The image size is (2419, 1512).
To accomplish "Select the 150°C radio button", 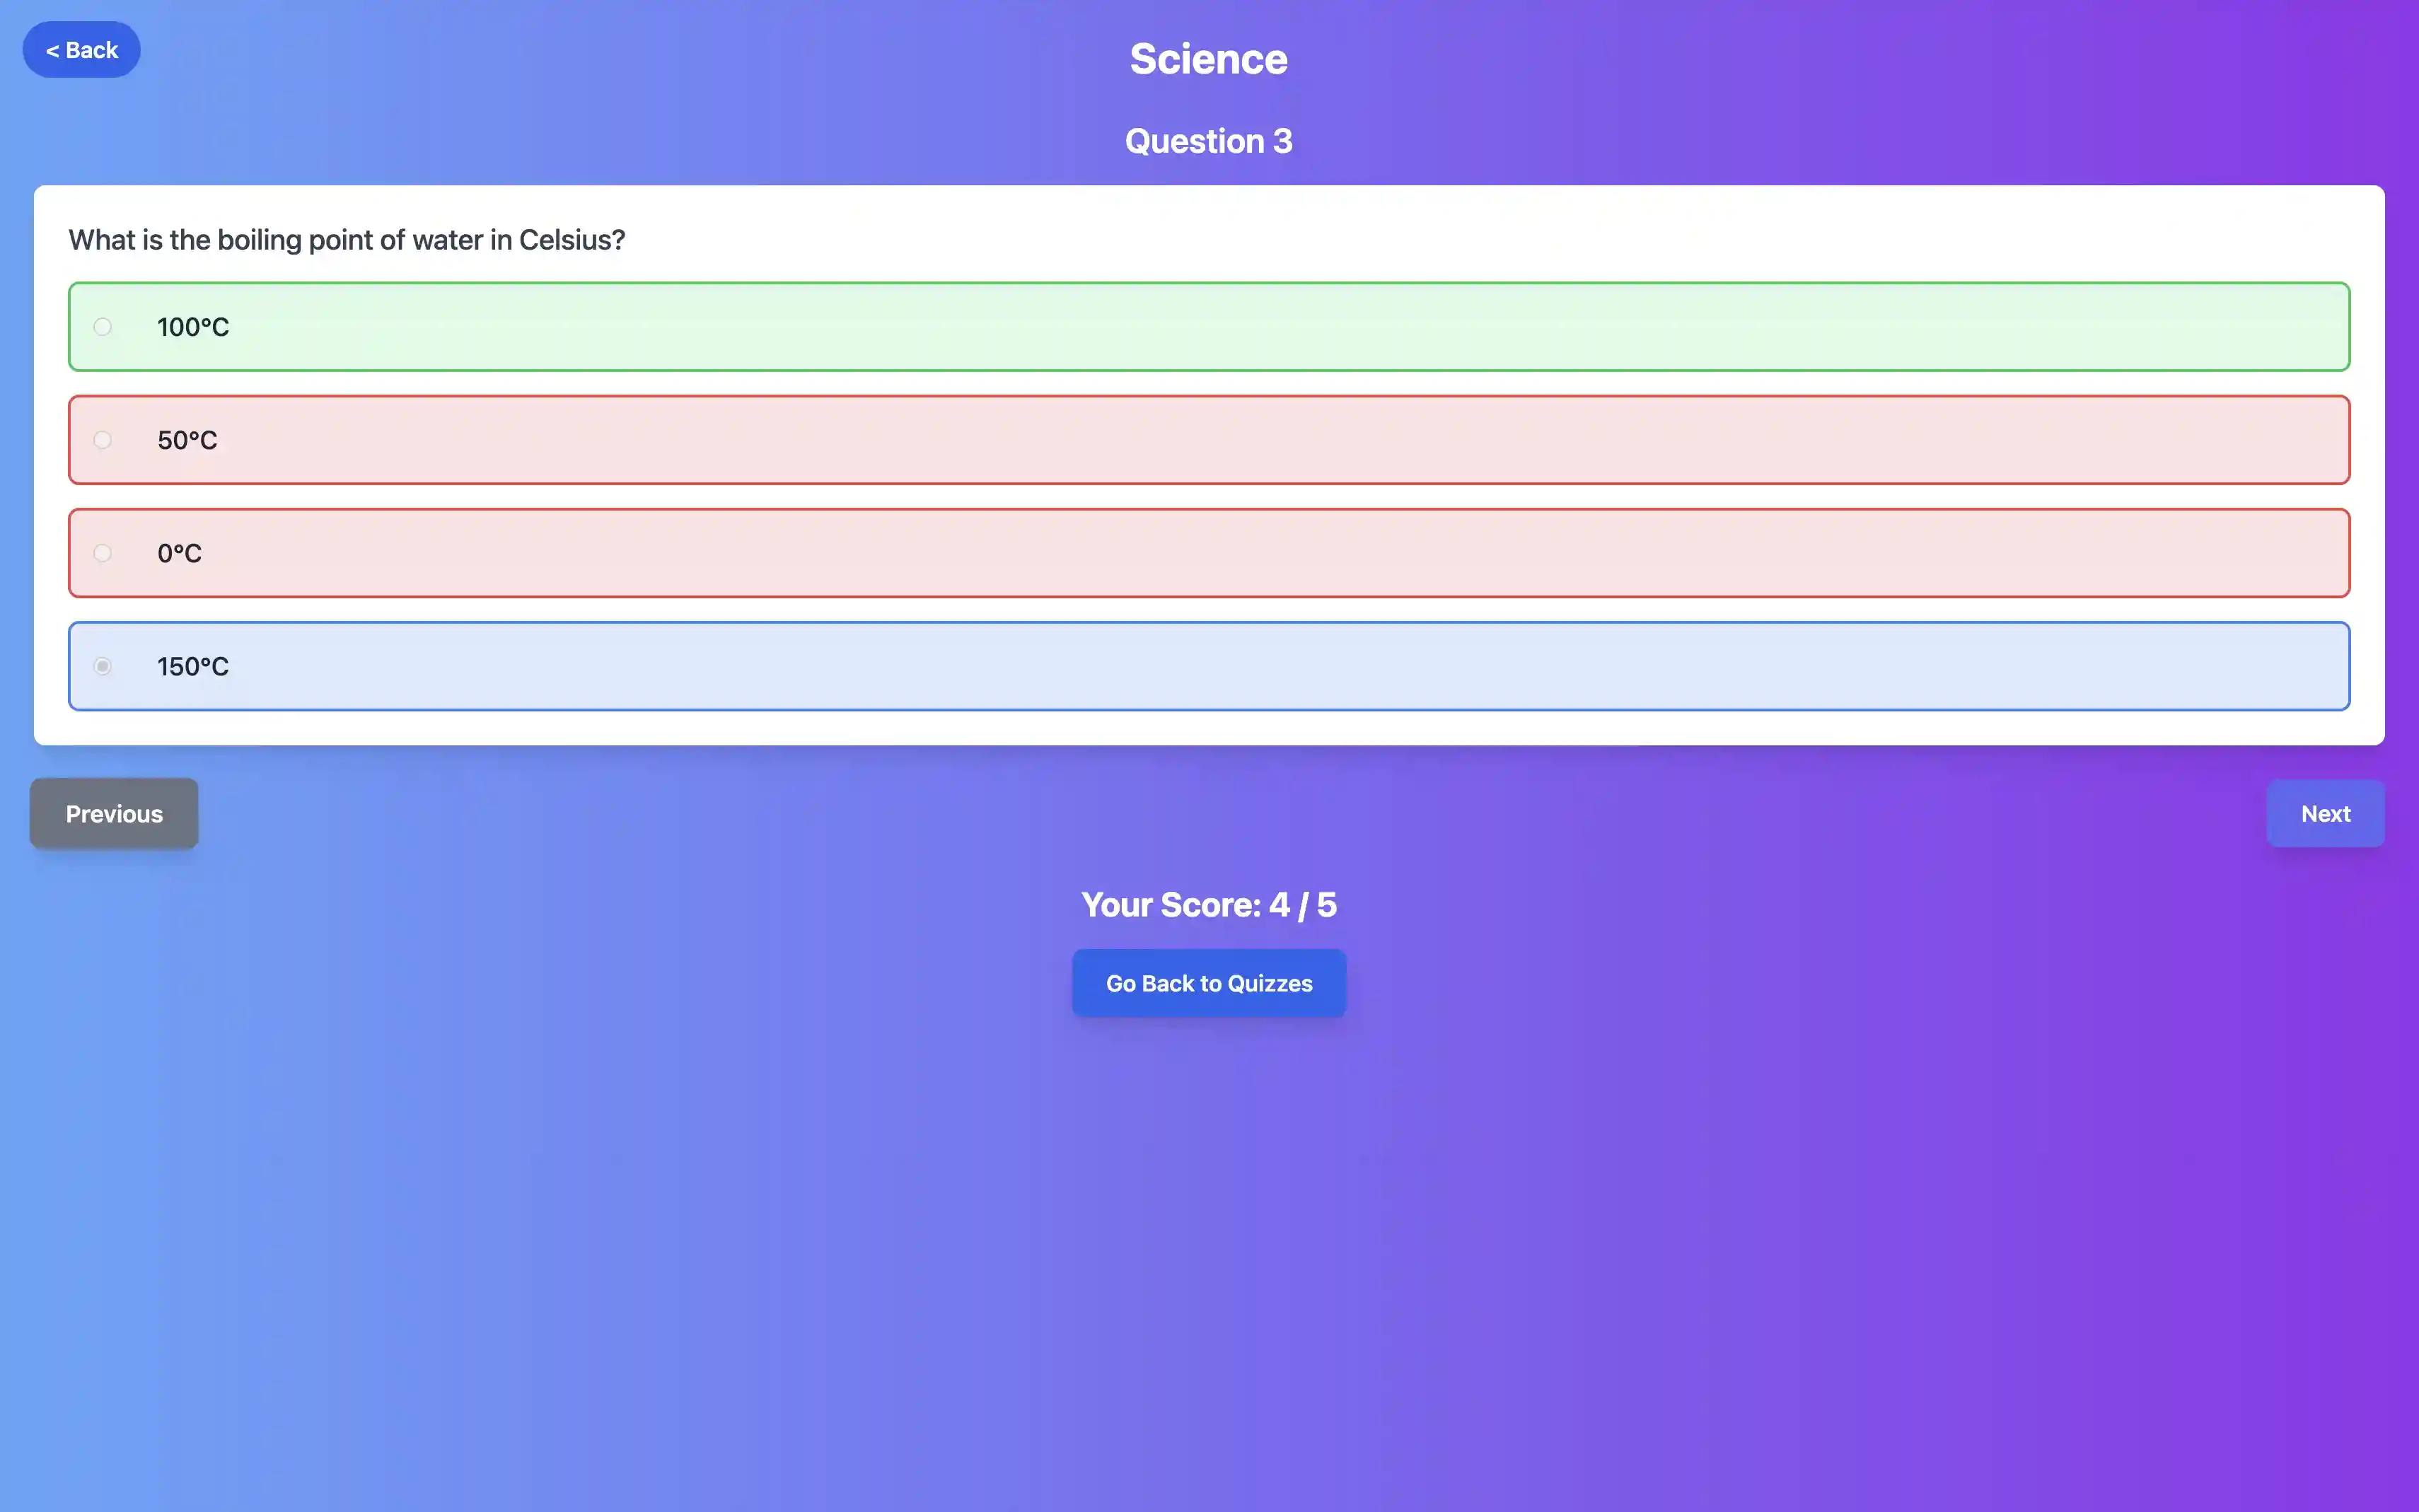I will (x=103, y=666).
